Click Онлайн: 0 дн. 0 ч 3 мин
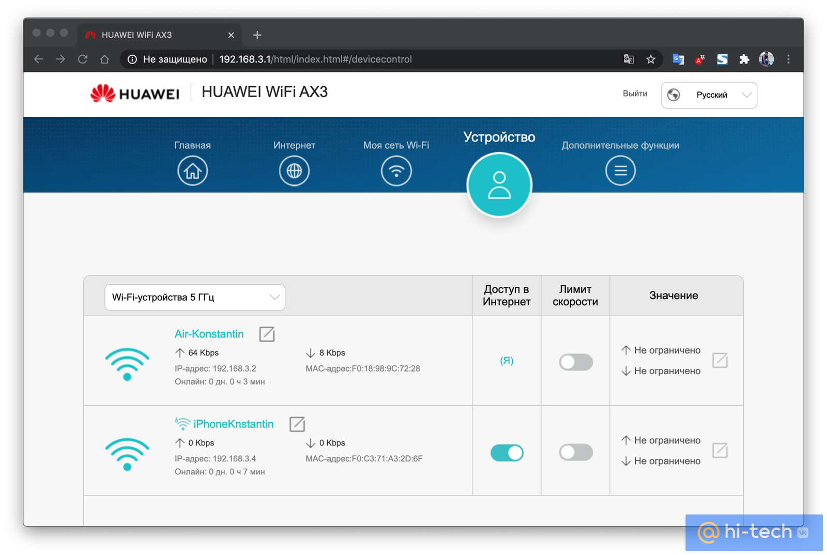This screenshot has width=827, height=555. (x=220, y=382)
